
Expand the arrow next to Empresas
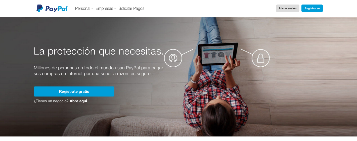point(115,9)
